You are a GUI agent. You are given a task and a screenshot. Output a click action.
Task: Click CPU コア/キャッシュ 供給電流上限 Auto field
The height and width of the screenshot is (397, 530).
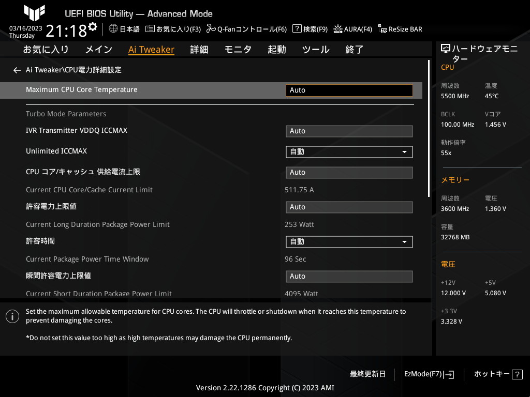coord(349,173)
